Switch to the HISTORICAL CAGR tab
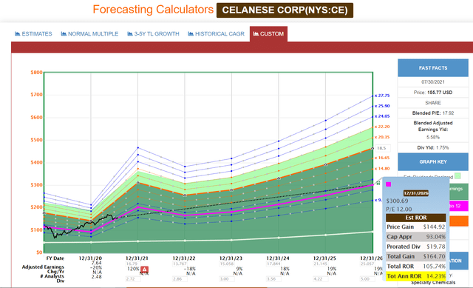 pos(216,34)
